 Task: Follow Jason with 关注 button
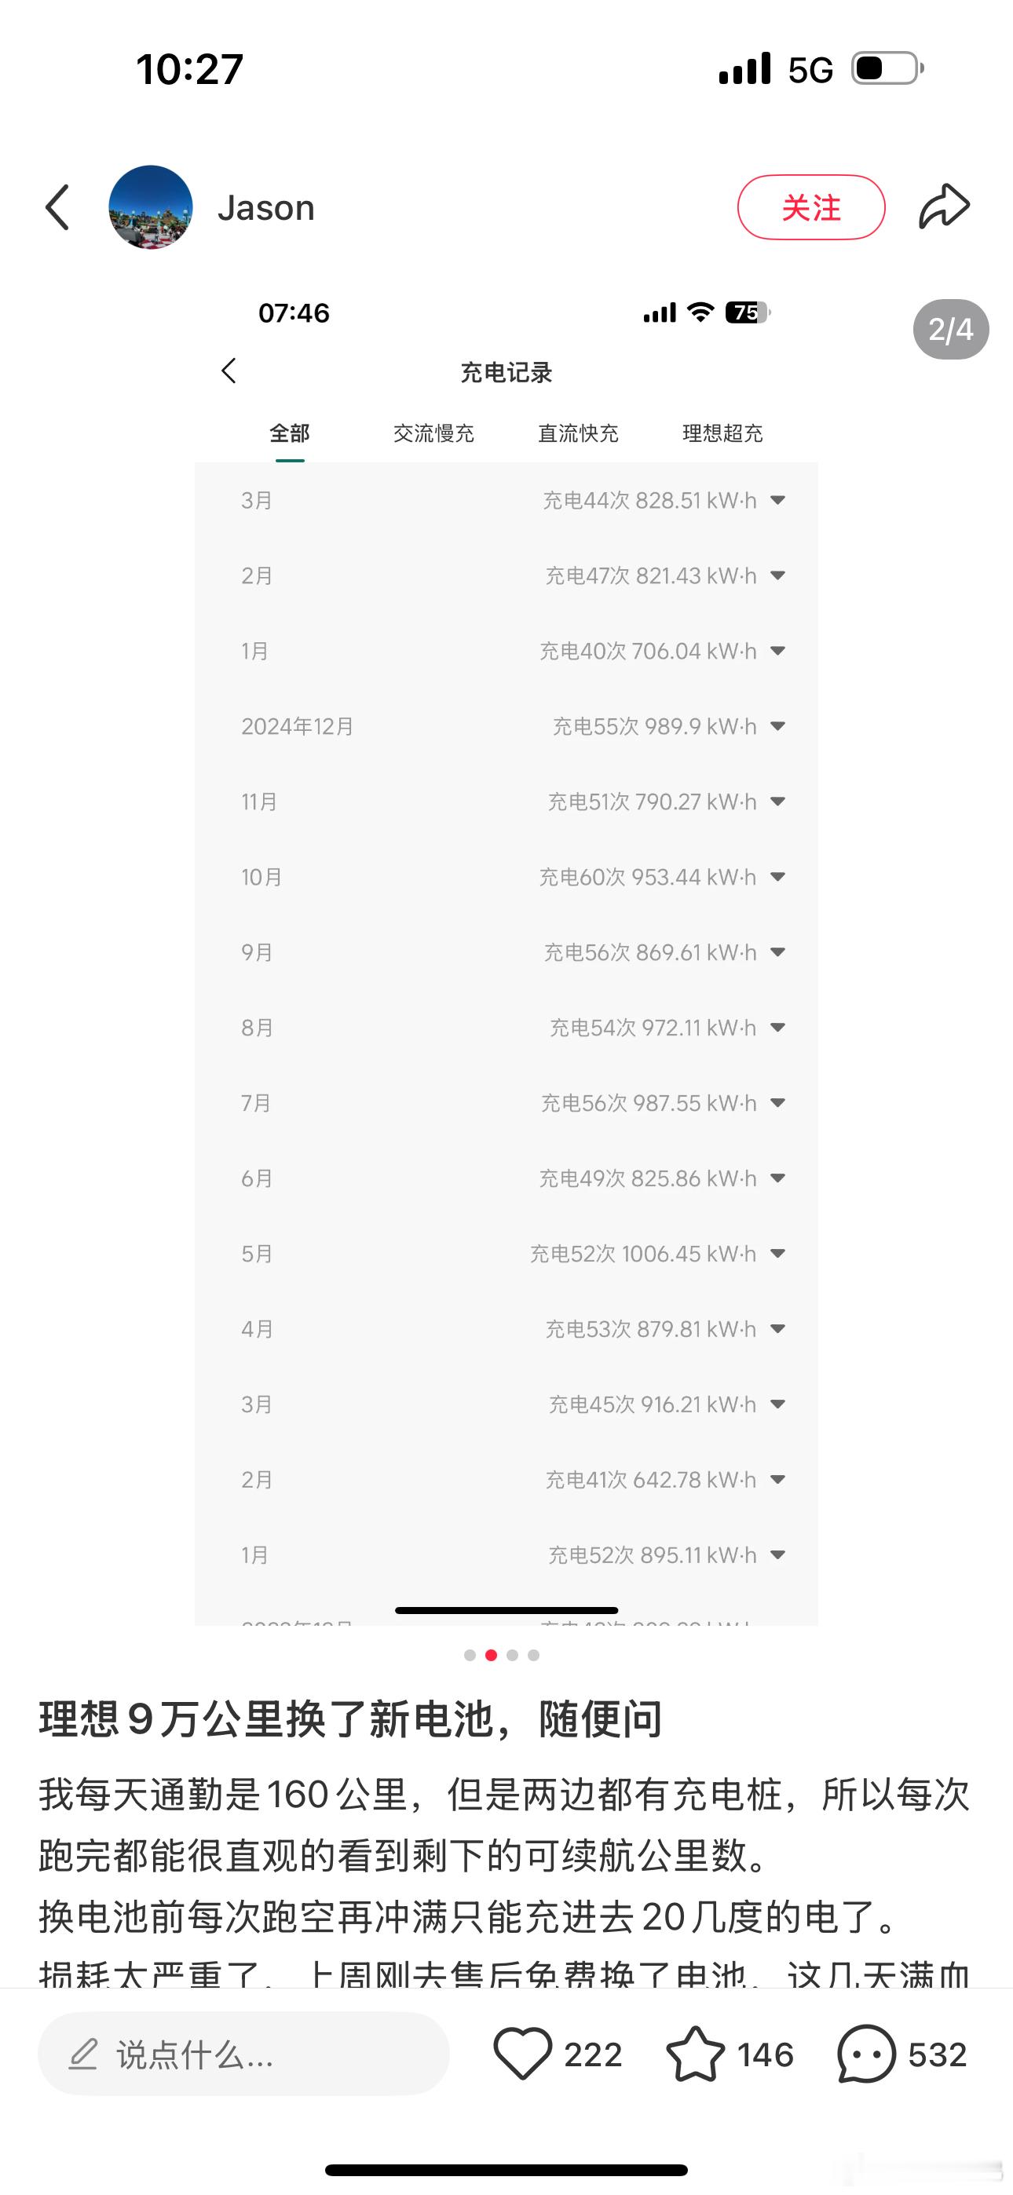click(811, 207)
